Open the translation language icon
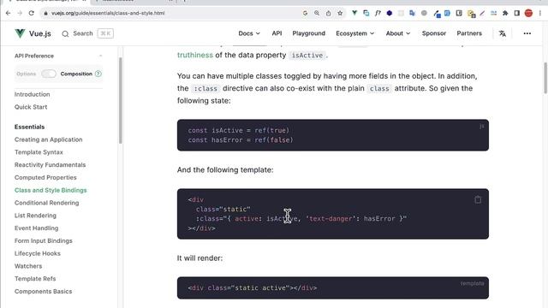Viewport: 548px width, 308px height. pyautogui.click(x=503, y=33)
